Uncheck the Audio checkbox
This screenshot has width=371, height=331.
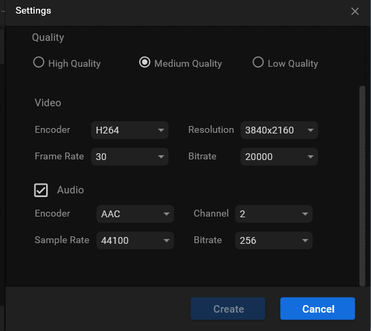[x=41, y=190]
